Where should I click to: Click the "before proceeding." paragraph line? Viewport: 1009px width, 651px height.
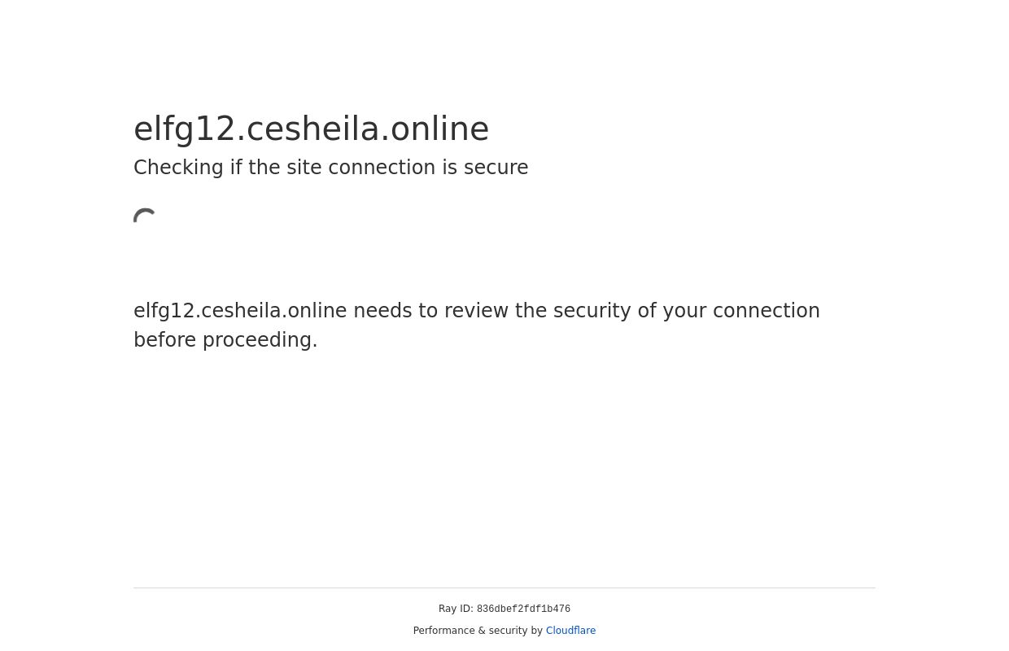[225, 340]
